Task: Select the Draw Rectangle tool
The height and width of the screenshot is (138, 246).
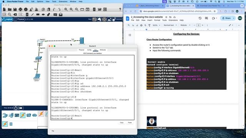Action: 38,15
